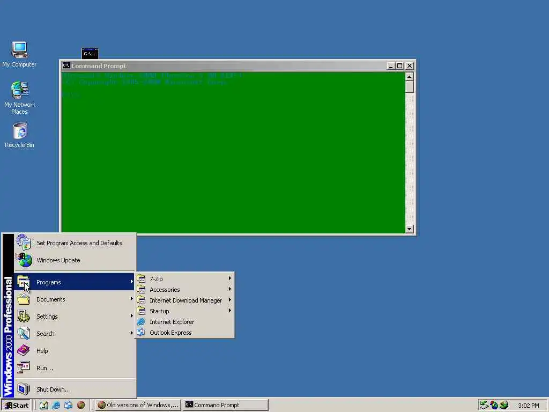The width and height of the screenshot is (549, 412).
Task: Click the Command Prompt taskbar button
Action: point(226,406)
